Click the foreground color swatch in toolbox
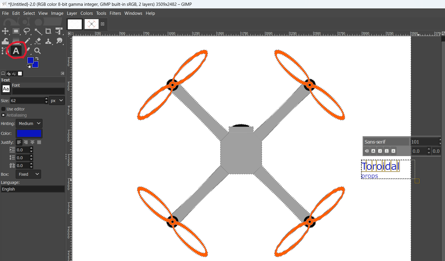Image resolution: width=445 pixels, height=261 pixels. [30, 60]
